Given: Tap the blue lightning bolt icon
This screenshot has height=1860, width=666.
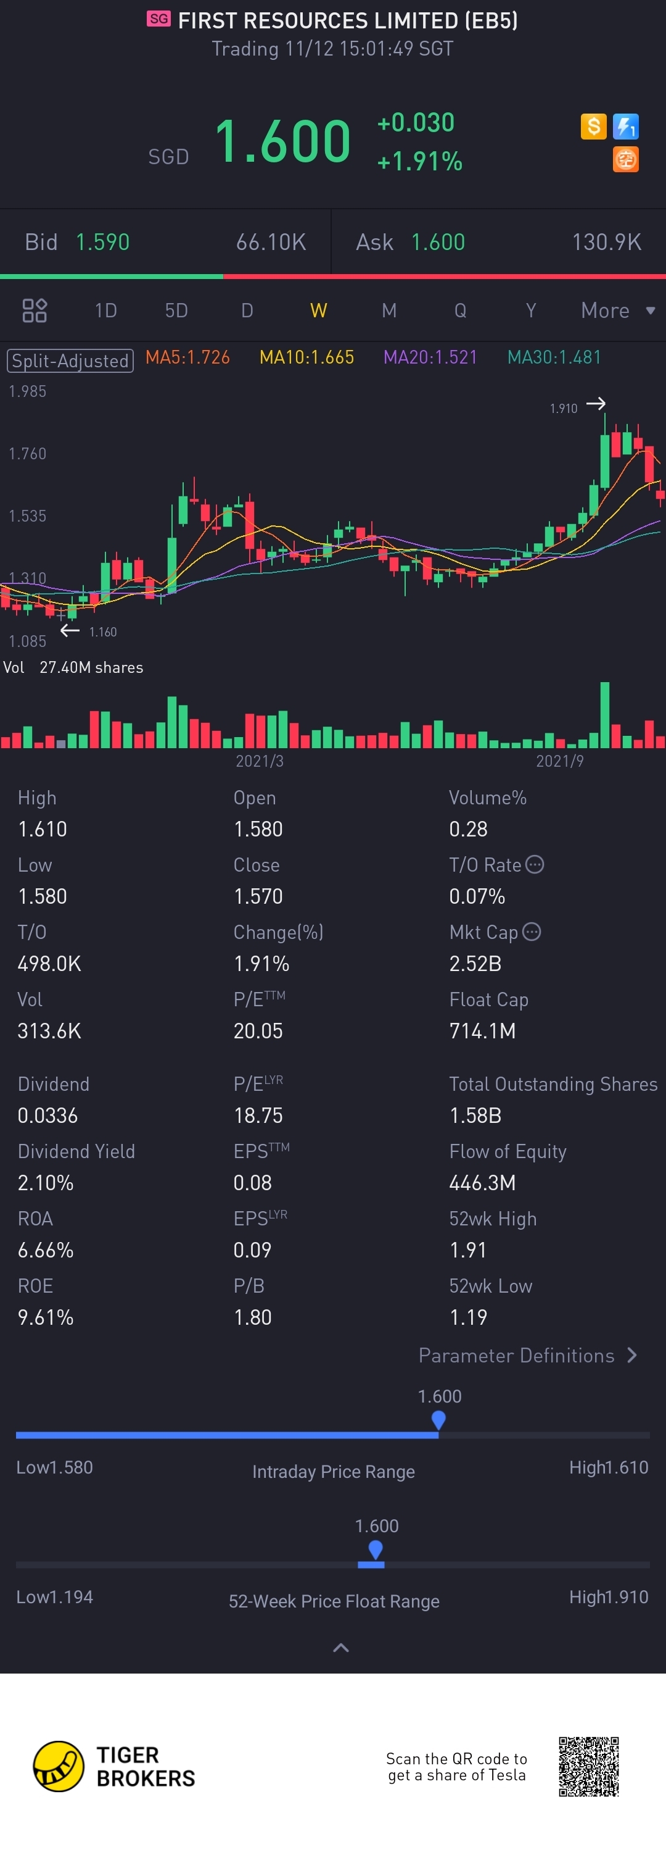Looking at the screenshot, I should (625, 127).
